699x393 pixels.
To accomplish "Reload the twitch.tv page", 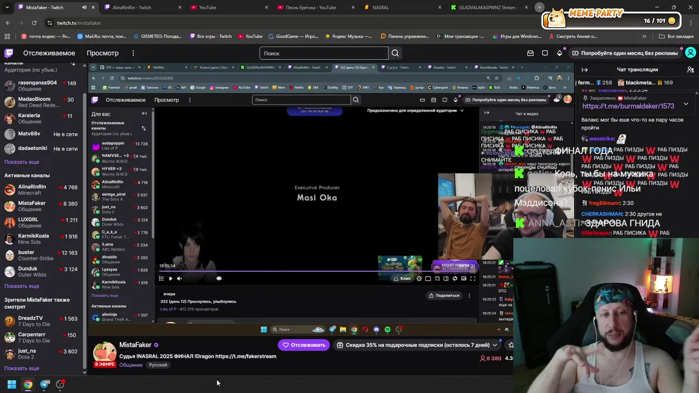I will point(34,23).
